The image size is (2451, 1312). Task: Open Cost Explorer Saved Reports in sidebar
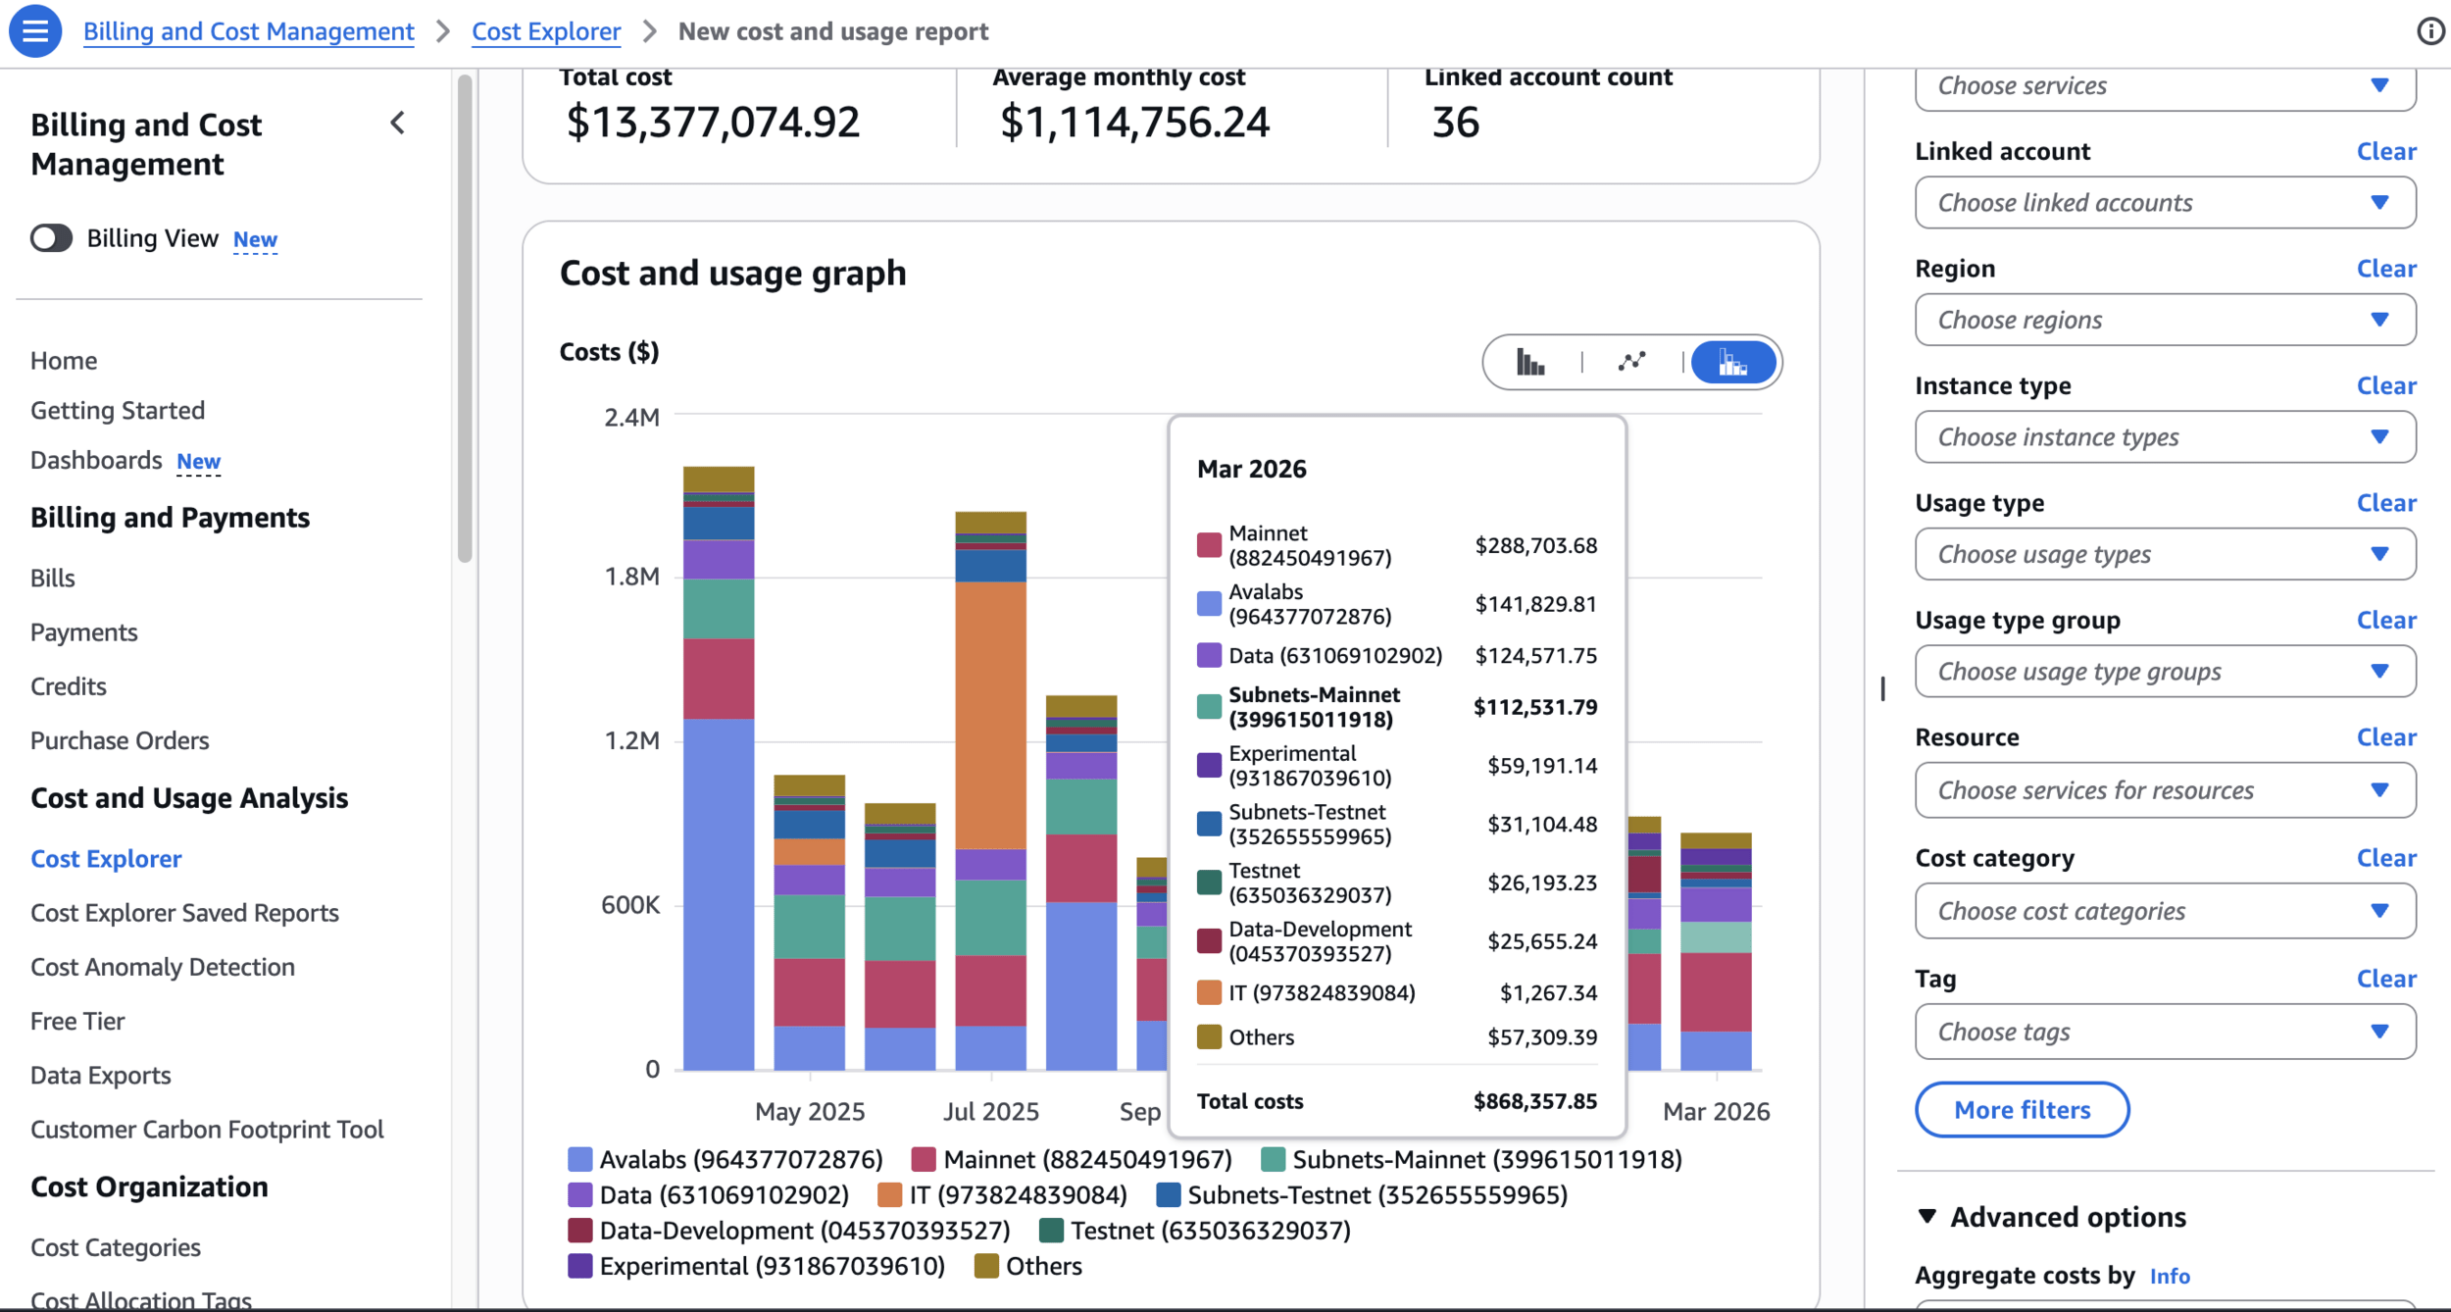pos(184,913)
